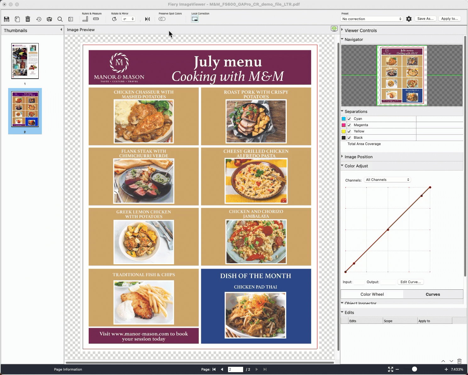Image resolution: width=468 pixels, height=375 pixels.
Task: Click the Navigator preview image
Action: pyautogui.click(x=402, y=76)
